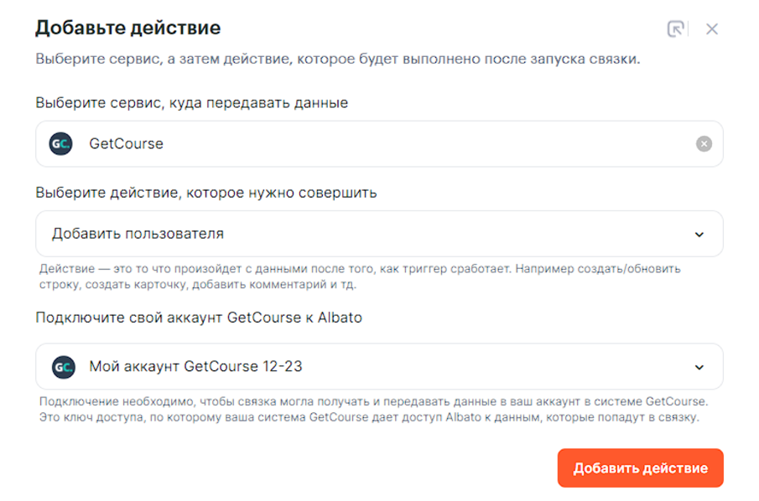
Task: Expand the account selector chevron arrow
Action: pos(699,367)
